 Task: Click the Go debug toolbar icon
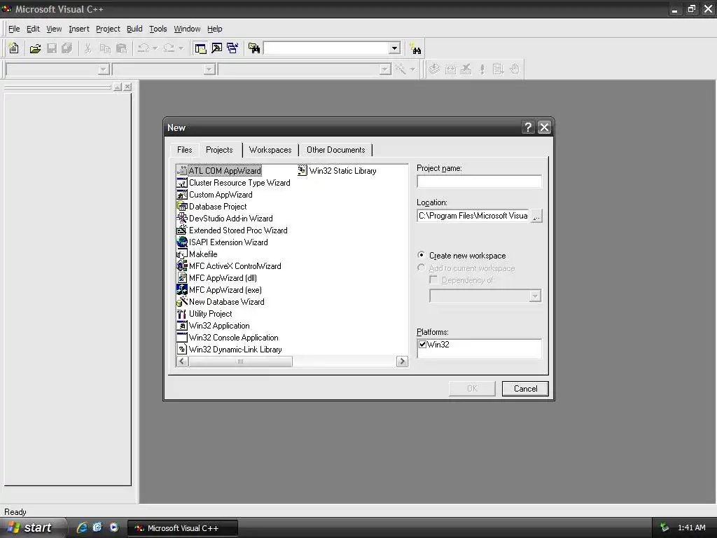click(x=498, y=69)
